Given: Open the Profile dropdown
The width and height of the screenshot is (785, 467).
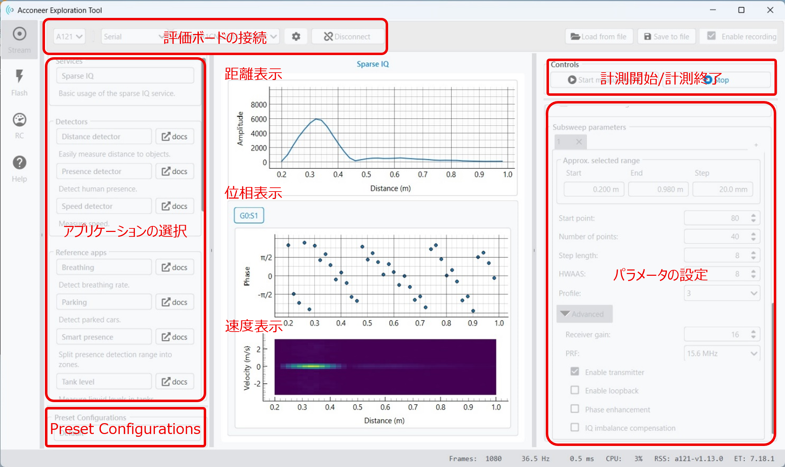Looking at the screenshot, I should click(x=722, y=293).
